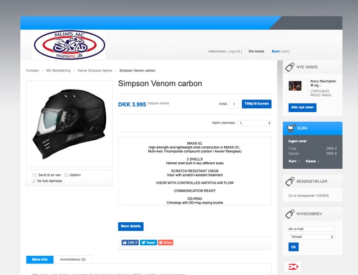The image size is (358, 275).
Task: Add product with Tilføj til kurven button
Action: (257, 104)
